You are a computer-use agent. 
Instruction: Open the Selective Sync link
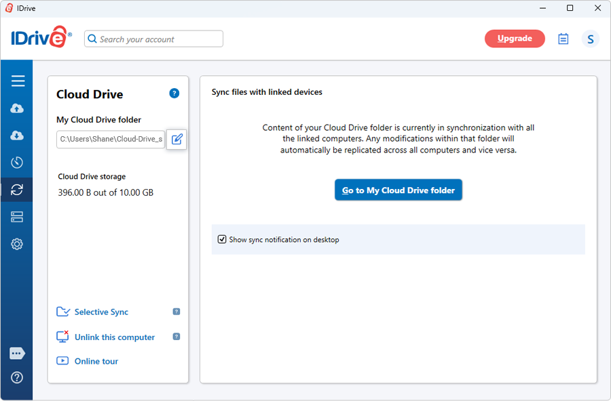click(101, 312)
